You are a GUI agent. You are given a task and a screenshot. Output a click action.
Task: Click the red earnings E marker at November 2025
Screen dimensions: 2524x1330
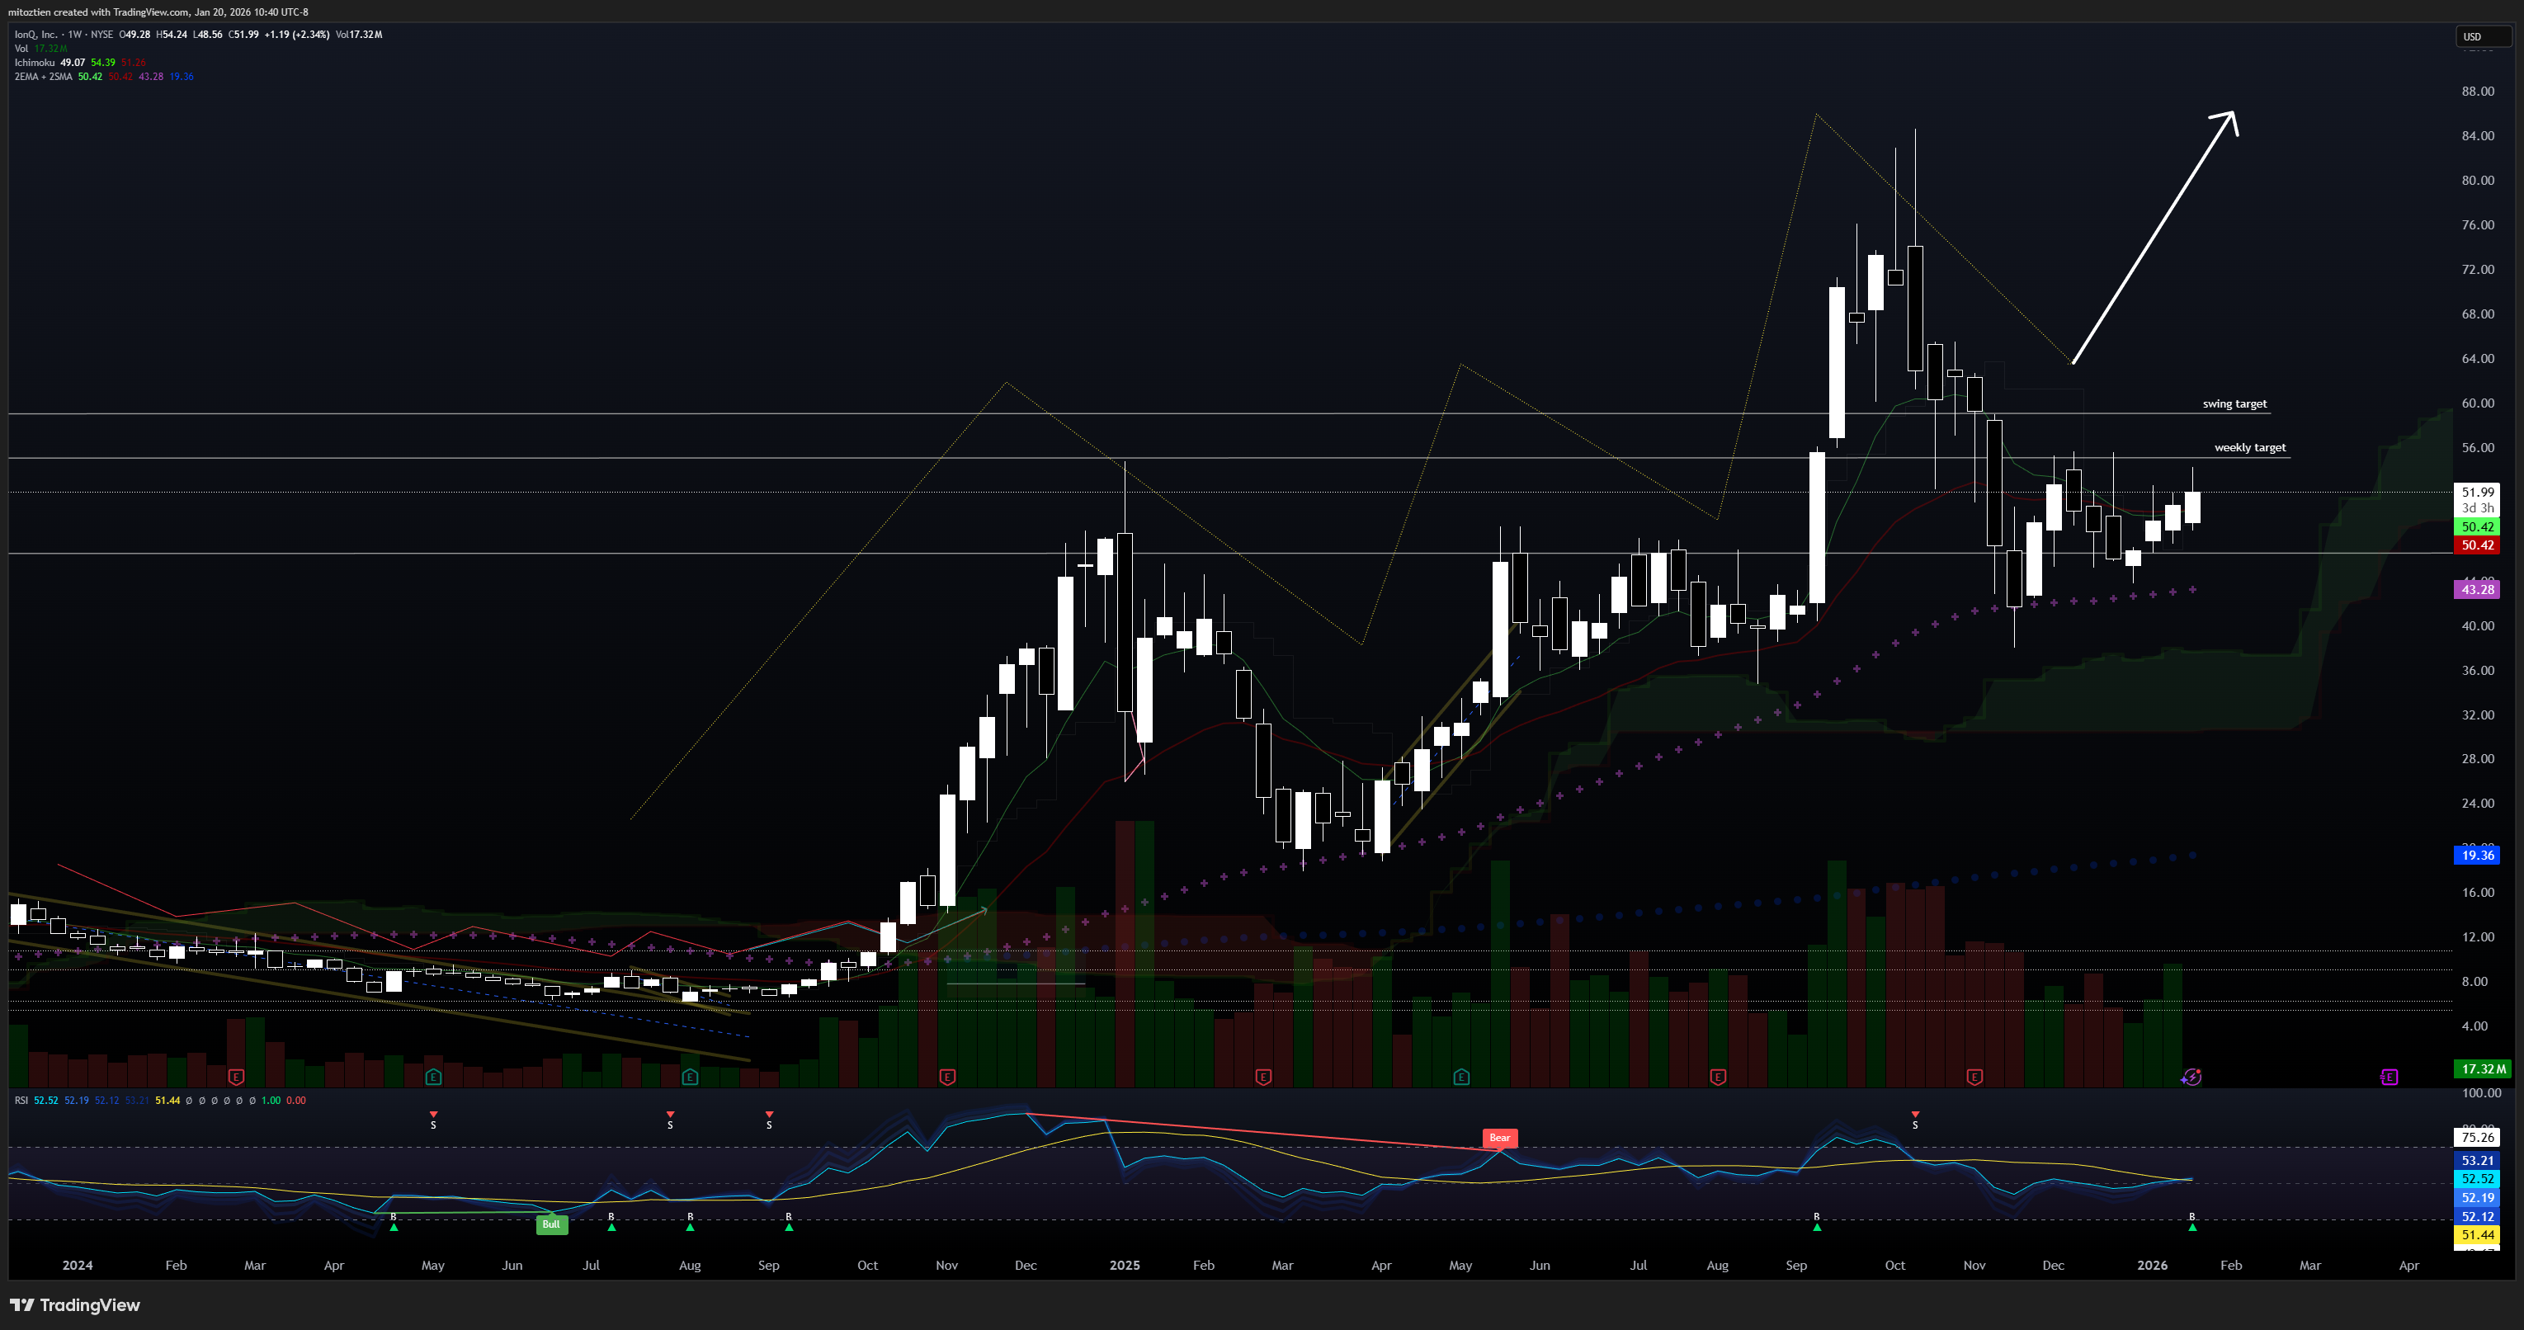click(1974, 1078)
